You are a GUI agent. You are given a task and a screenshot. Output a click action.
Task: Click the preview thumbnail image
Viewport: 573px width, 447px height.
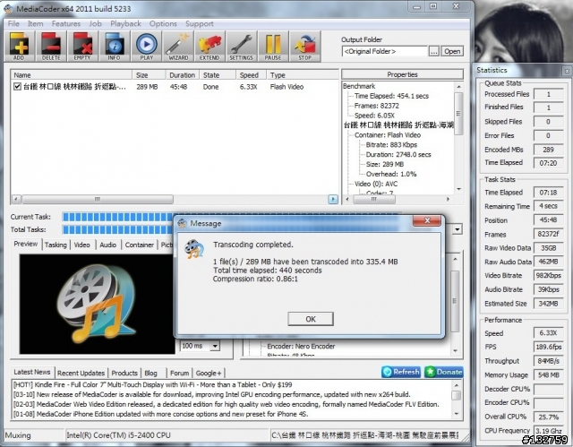[x=98, y=304]
